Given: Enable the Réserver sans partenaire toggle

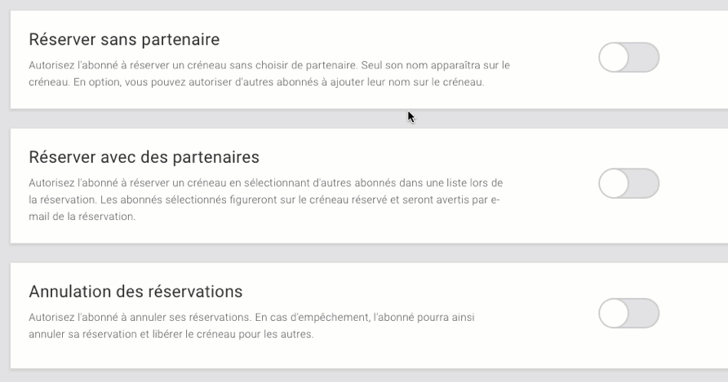Looking at the screenshot, I should tap(628, 58).
